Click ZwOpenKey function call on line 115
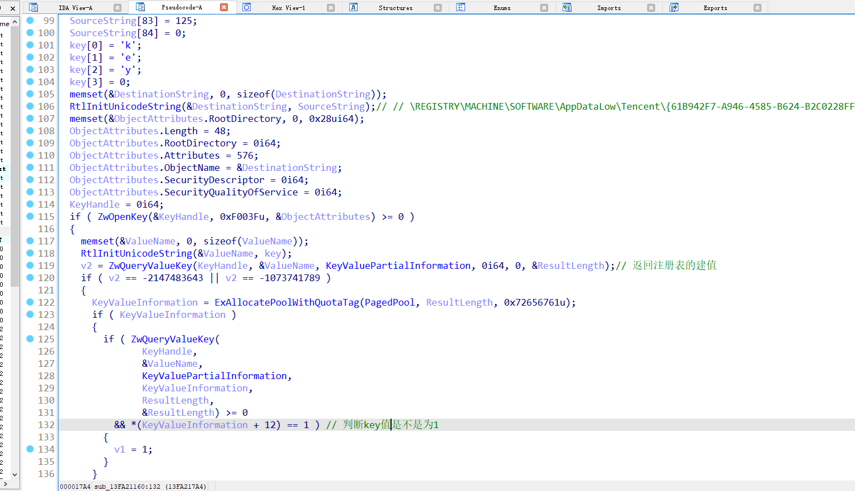The image size is (855, 491). tap(123, 217)
